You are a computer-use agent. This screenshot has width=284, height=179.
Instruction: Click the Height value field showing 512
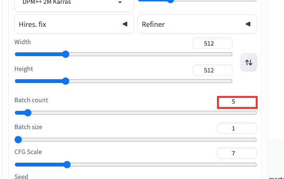coord(213,70)
